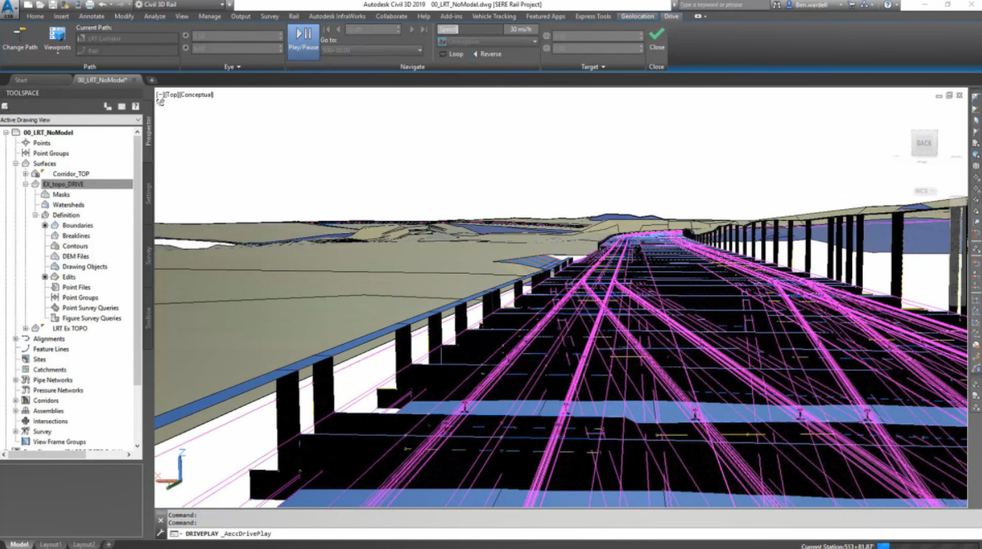
Task: Click the [Top] view control label
Action: [171, 94]
